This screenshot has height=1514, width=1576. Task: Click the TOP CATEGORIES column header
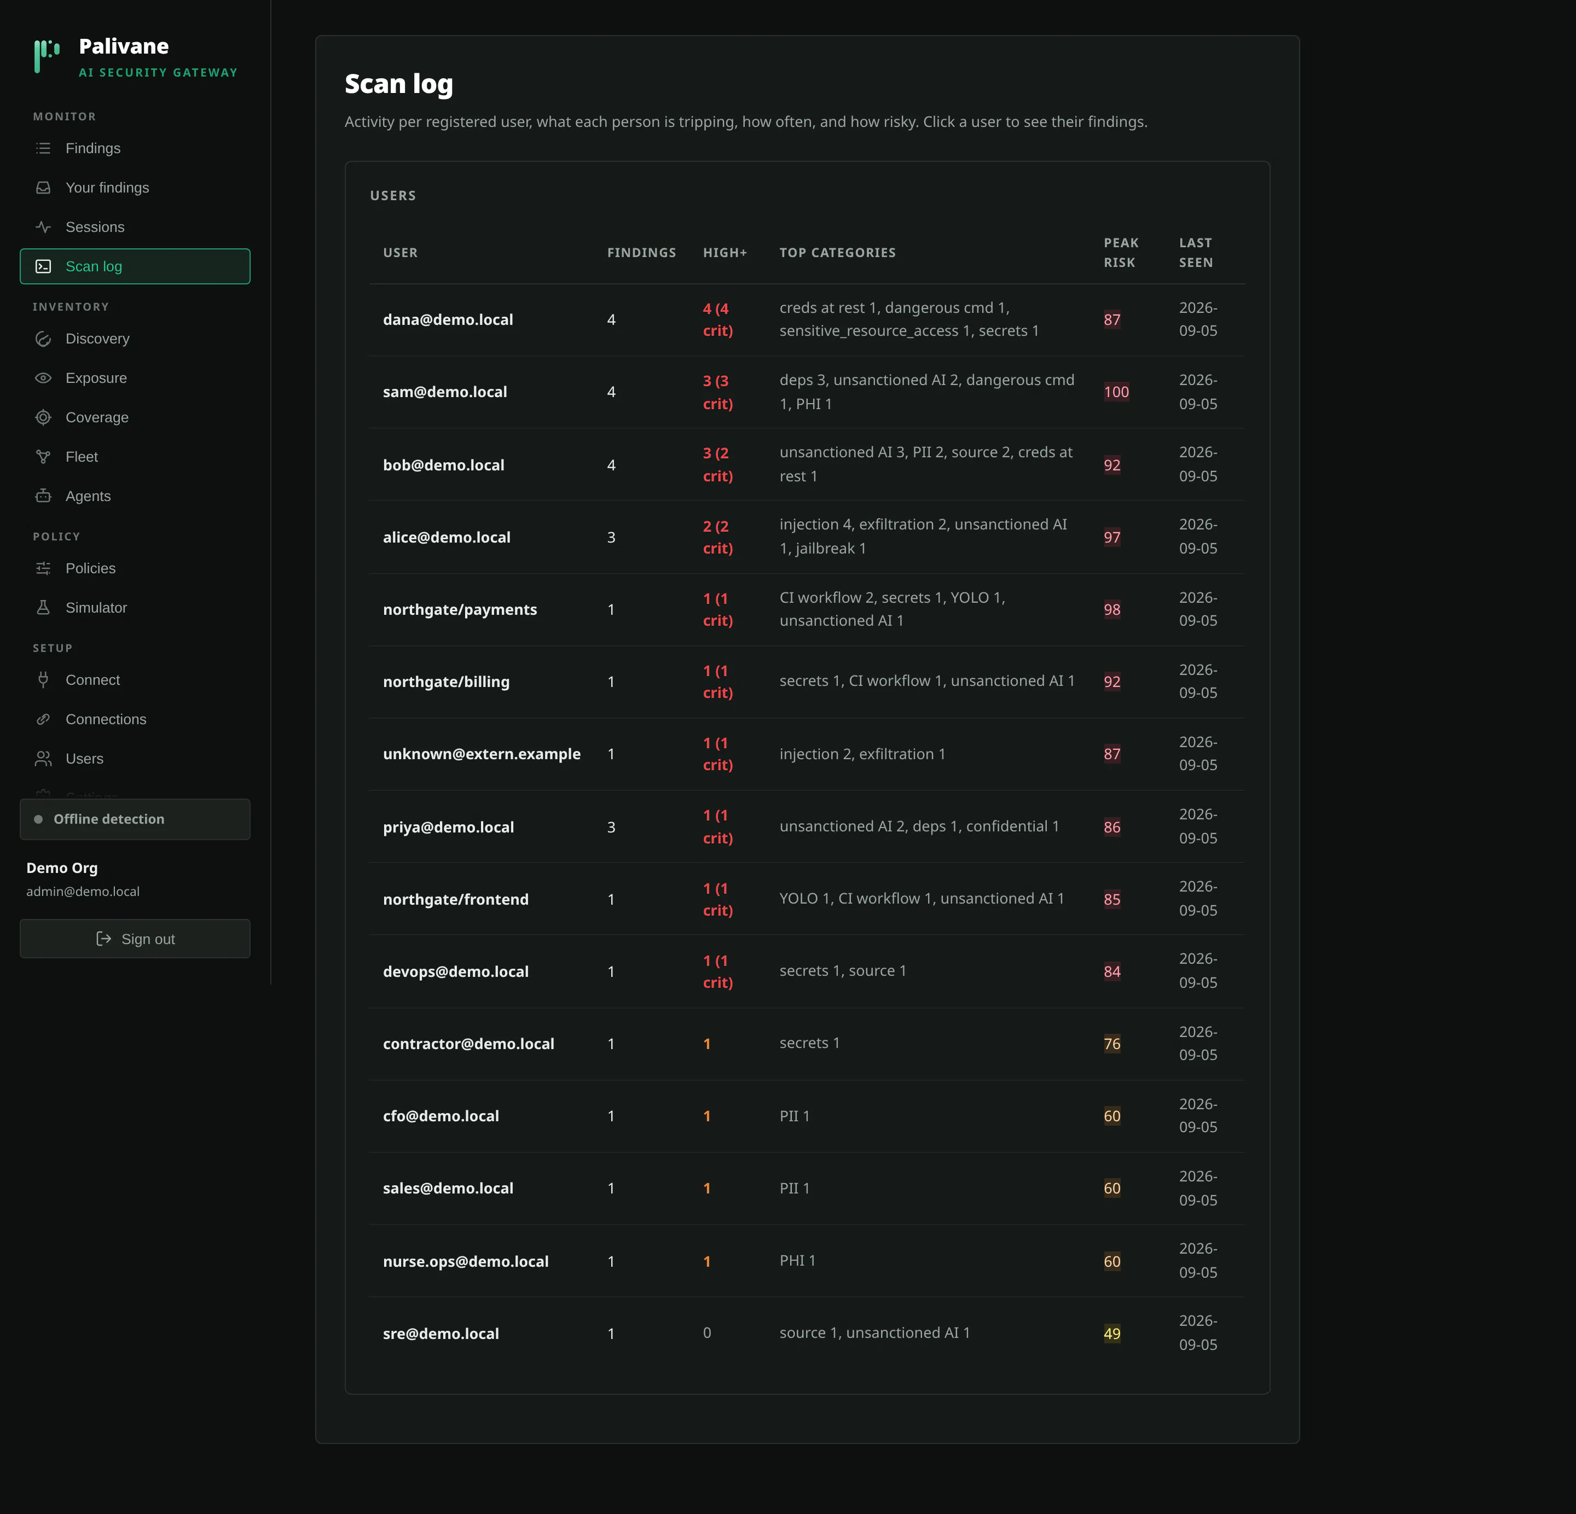pos(837,253)
